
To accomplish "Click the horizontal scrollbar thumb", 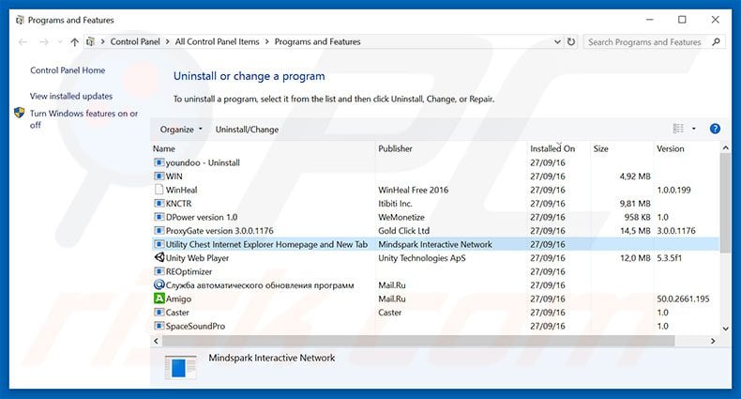I will [418, 341].
